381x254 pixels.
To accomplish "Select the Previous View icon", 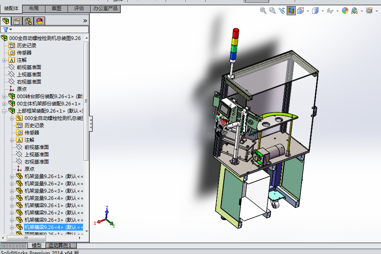I will coord(282,10).
